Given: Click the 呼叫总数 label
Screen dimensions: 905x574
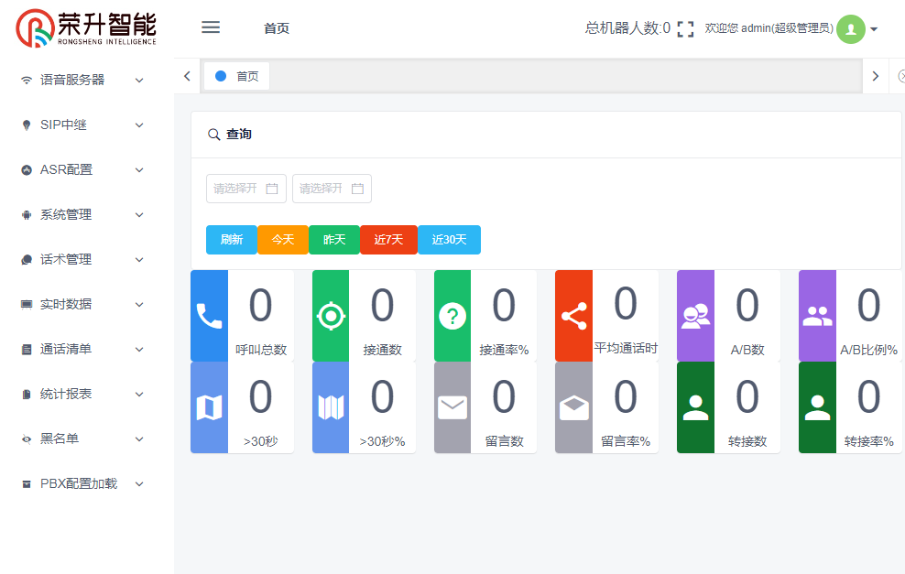Looking at the screenshot, I should [x=261, y=350].
